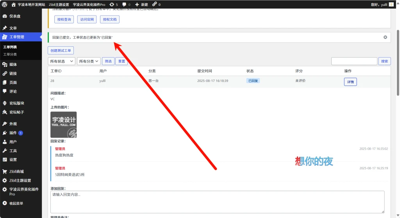400x218 pixels.
Task: Click the 工单ID column header
Action: point(56,71)
